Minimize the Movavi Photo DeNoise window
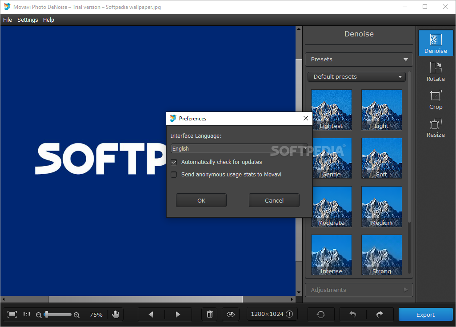 coord(405,7)
